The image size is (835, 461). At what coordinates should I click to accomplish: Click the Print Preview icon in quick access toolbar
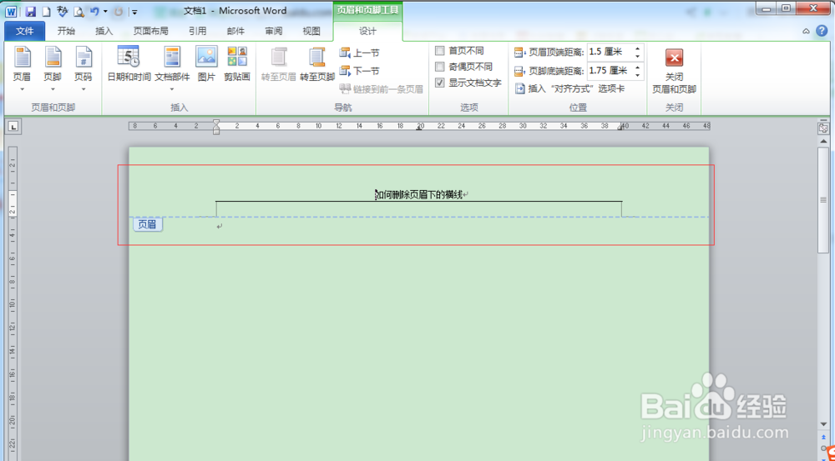tap(78, 11)
